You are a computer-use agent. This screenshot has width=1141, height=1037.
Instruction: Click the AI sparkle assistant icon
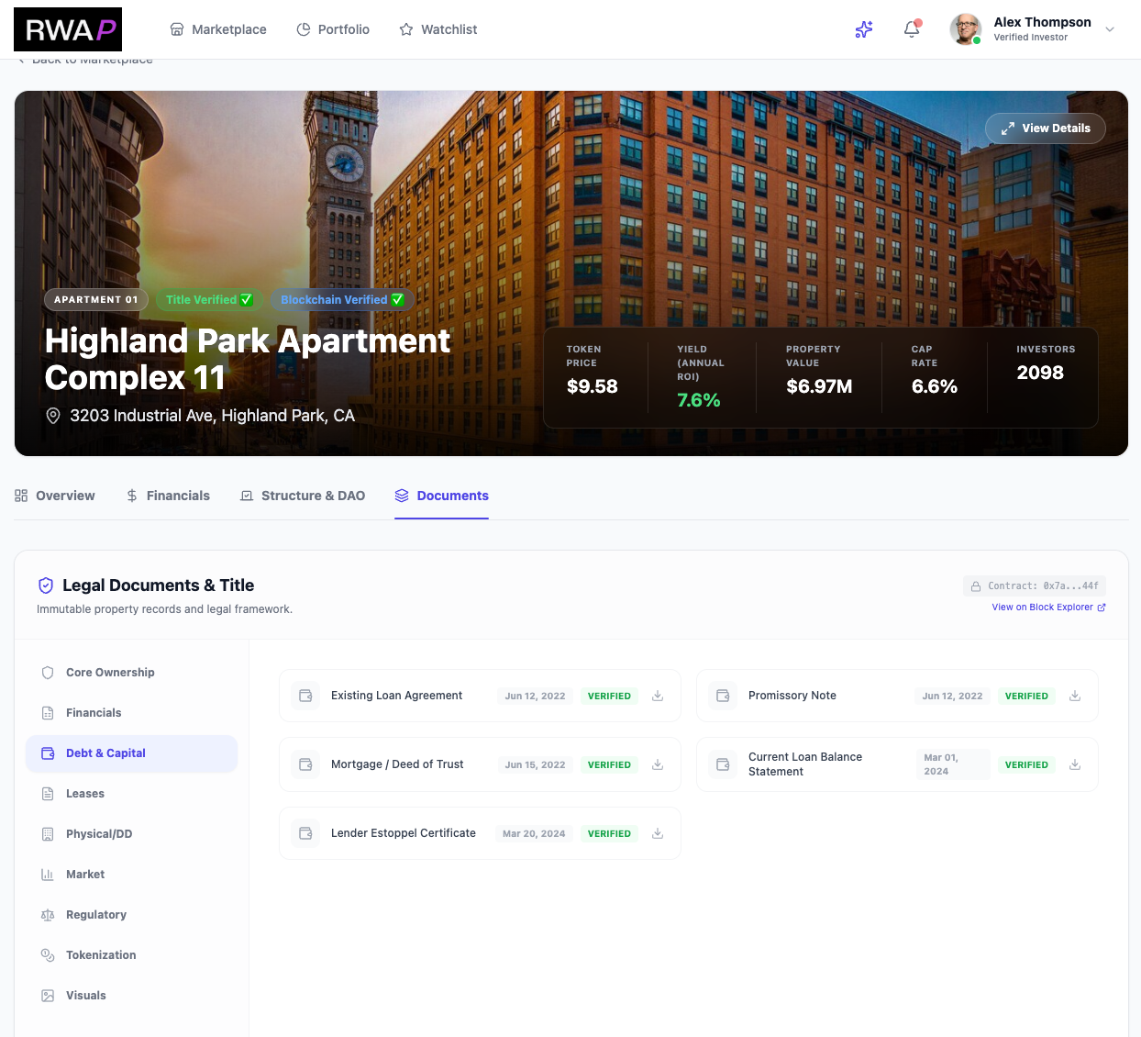pos(863,29)
